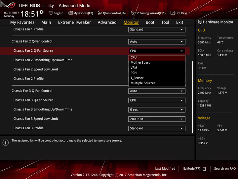This screenshot has height=179, width=238.
Task: Click memory capacity 16384 MB value
Action: tap(204, 106)
